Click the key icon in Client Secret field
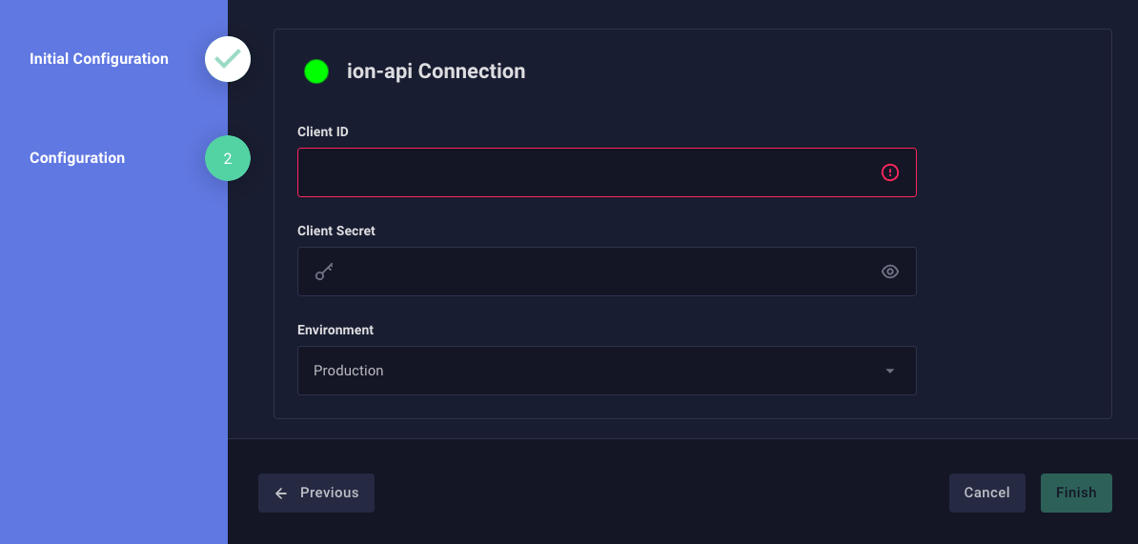 324,272
